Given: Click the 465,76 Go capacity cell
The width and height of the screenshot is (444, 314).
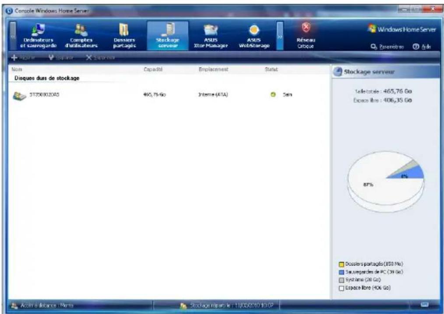Looking at the screenshot, I should pos(154,95).
